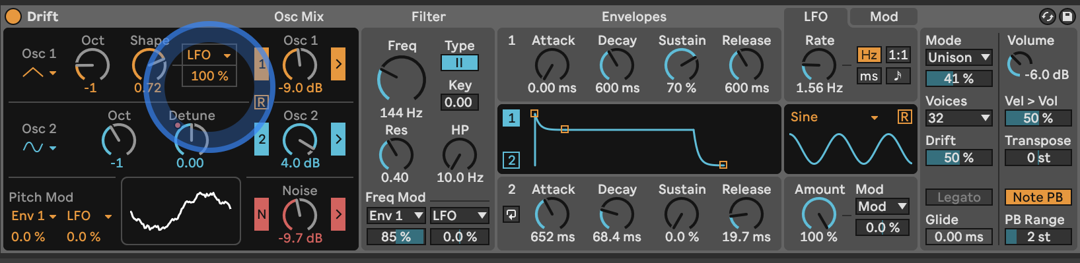Open the Freq Mod LFO dropdown
Viewport: 1080px width, 263px height.
[x=459, y=216]
